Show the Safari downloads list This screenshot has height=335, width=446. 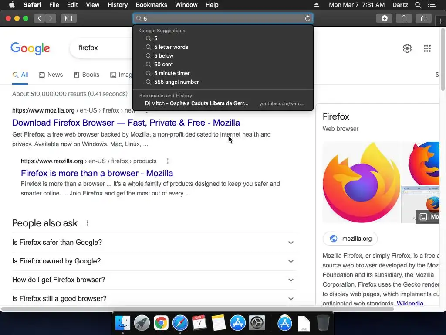pyautogui.click(x=384, y=18)
